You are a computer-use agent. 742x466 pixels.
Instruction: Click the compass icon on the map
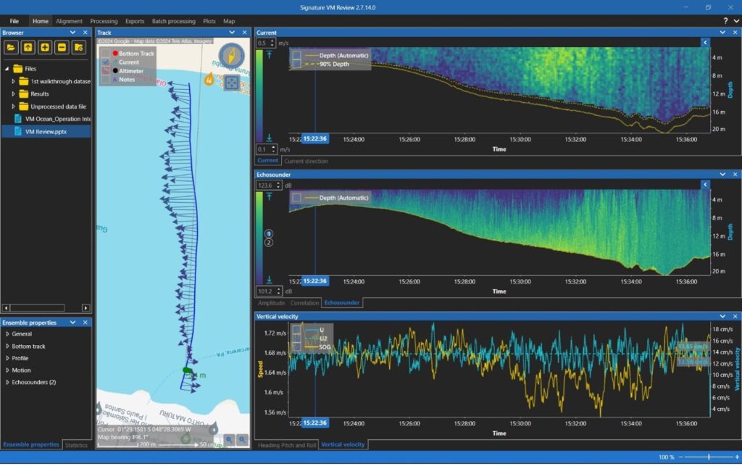[230, 56]
